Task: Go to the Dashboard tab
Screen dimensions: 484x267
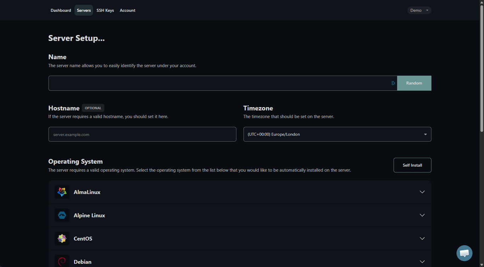Action: 61,11
